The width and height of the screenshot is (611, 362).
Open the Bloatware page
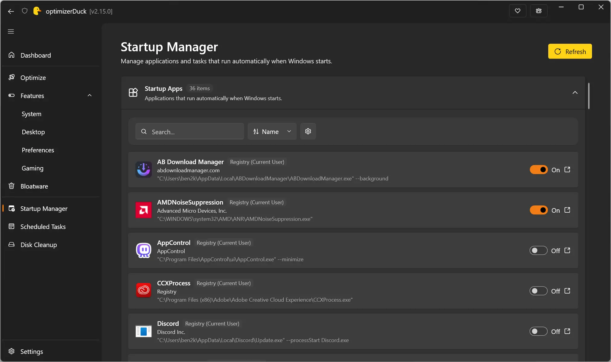pos(51,186)
